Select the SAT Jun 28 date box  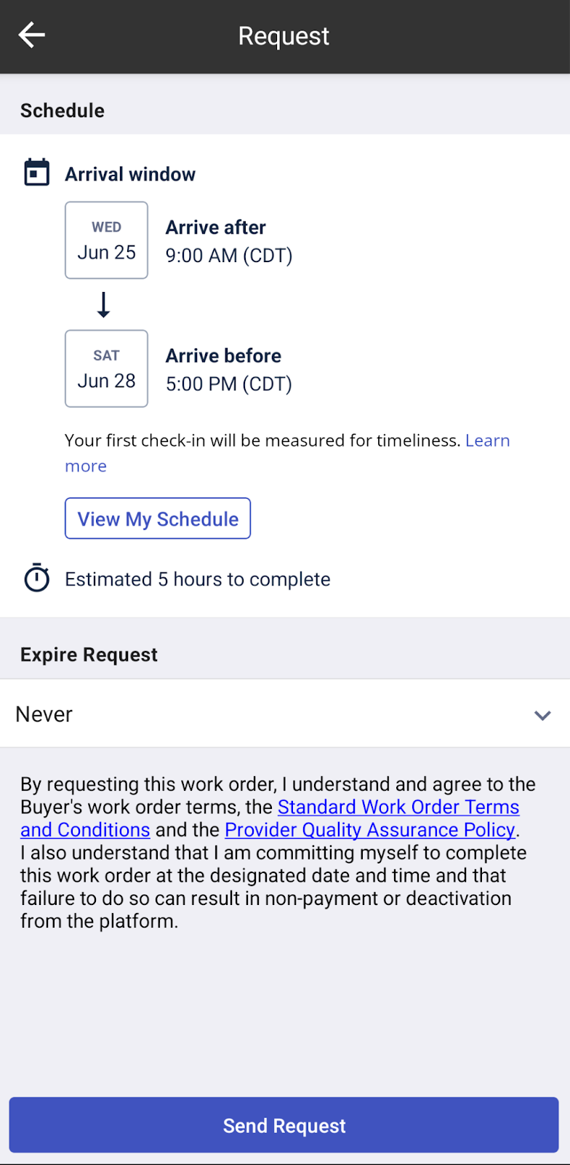pos(106,368)
